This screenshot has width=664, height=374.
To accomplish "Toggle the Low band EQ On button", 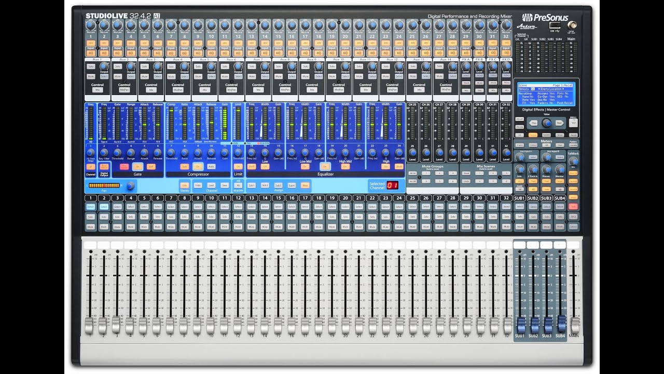I will [265, 167].
